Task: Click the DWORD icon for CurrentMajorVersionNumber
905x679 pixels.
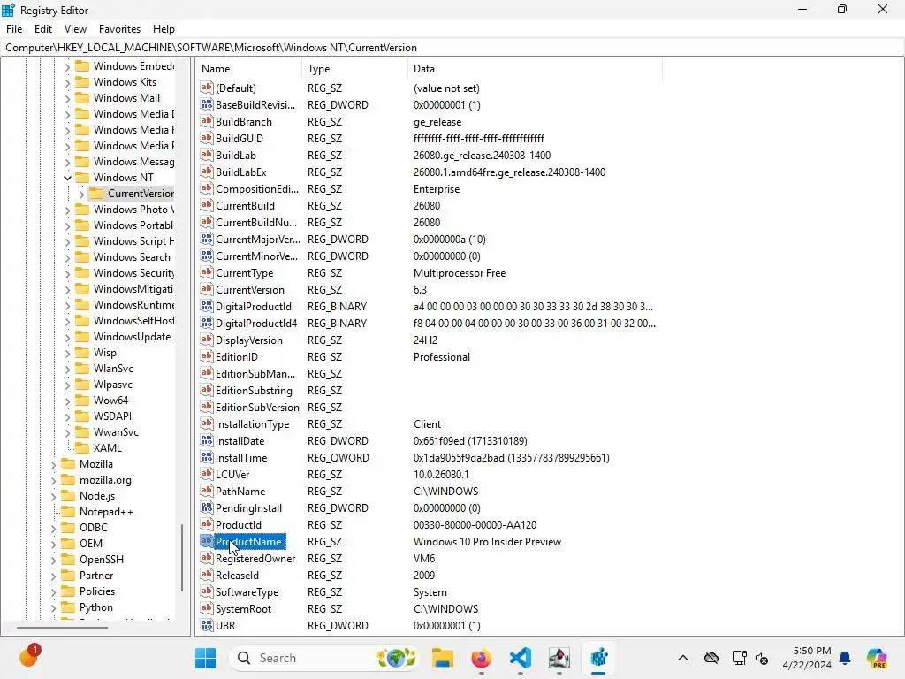Action: [207, 239]
